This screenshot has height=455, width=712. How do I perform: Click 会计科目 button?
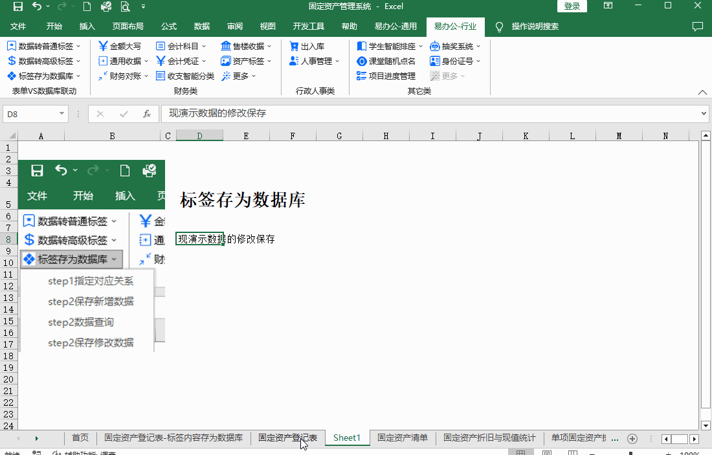point(181,47)
